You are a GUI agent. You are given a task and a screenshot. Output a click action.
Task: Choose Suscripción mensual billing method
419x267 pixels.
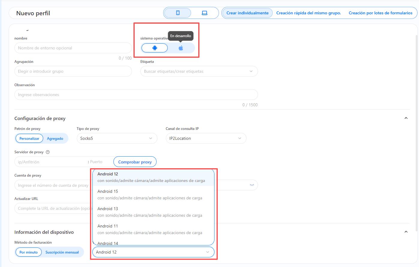tap(62, 252)
